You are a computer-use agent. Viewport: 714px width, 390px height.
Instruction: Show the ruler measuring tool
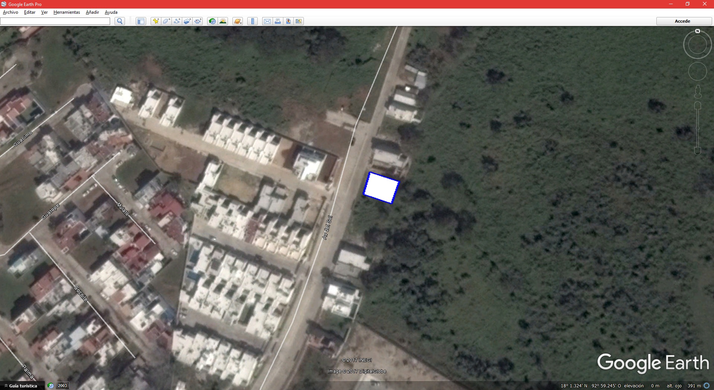(253, 21)
